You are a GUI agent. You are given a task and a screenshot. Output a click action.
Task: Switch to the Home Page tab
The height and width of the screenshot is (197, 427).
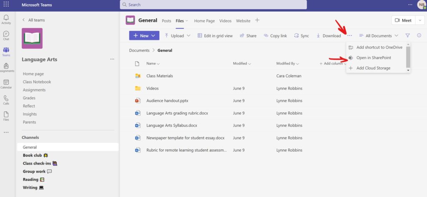[x=204, y=21]
